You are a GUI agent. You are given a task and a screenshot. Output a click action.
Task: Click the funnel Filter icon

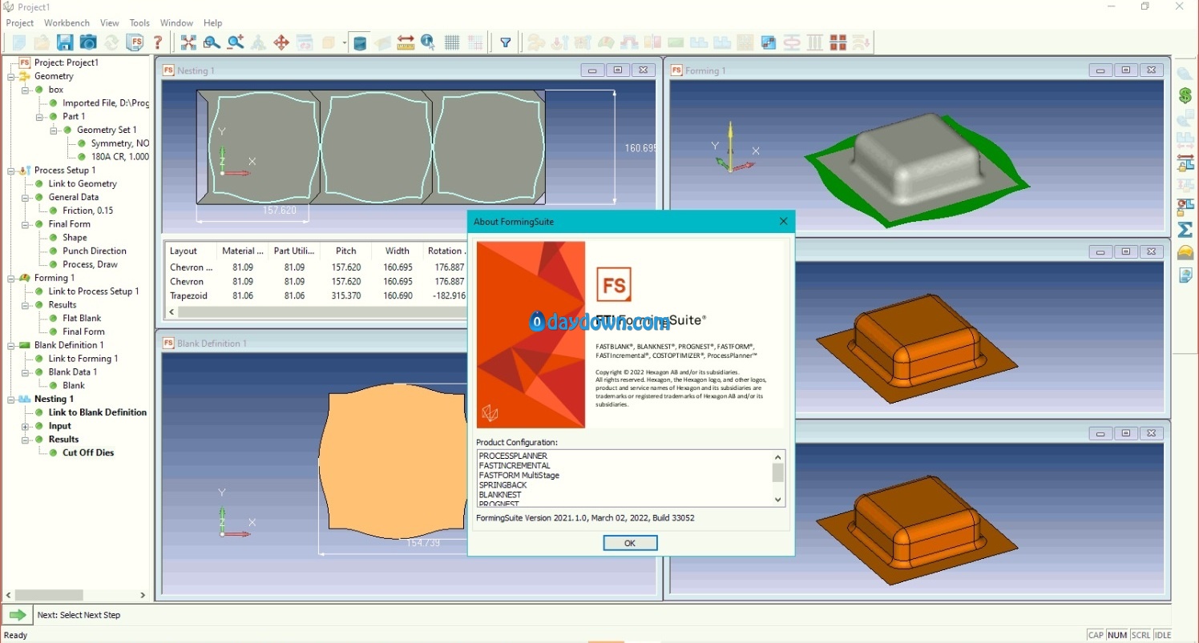(506, 42)
